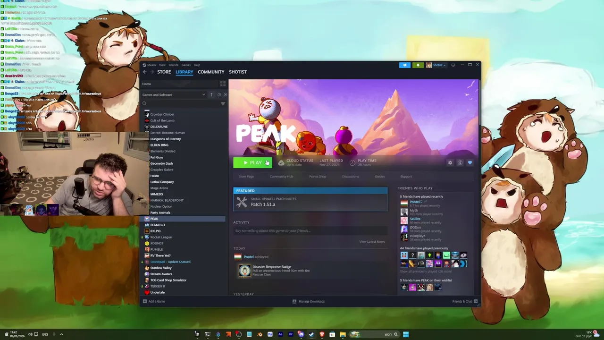Image resolution: width=604 pixels, height=340 pixels.
Task: Open PEAK Points Shop link
Action: pyautogui.click(x=318, y=177)
